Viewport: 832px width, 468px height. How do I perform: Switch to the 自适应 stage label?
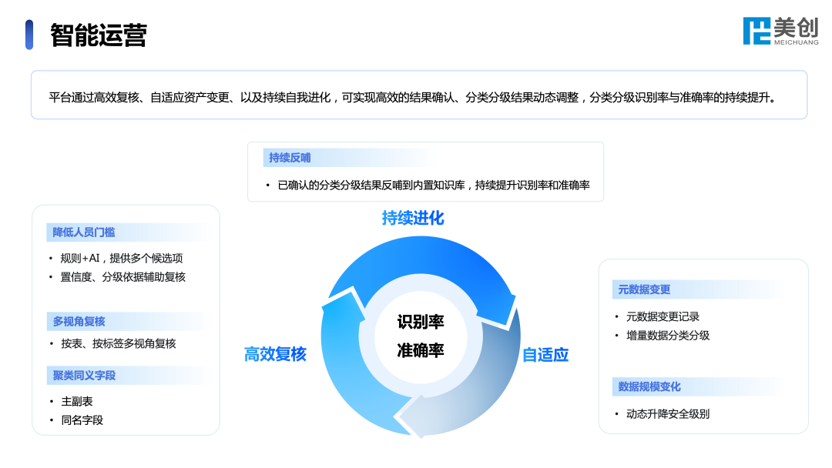tap(545, 355)
